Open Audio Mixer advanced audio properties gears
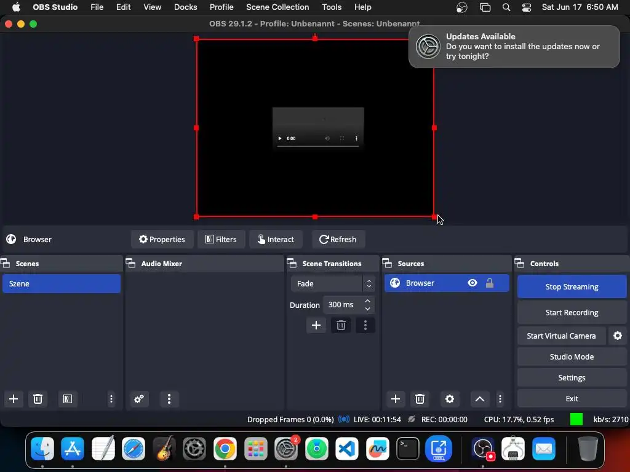This screenshot has width=630, height=472. tap(139, 399)
